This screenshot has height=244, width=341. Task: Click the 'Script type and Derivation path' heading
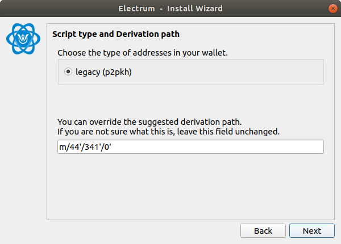click(116, 34)
